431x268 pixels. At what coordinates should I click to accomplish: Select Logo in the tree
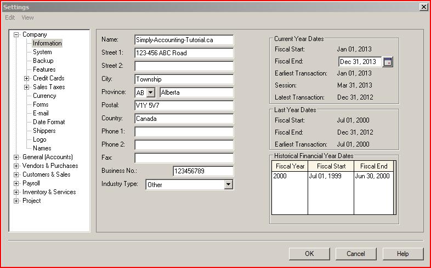39,140
